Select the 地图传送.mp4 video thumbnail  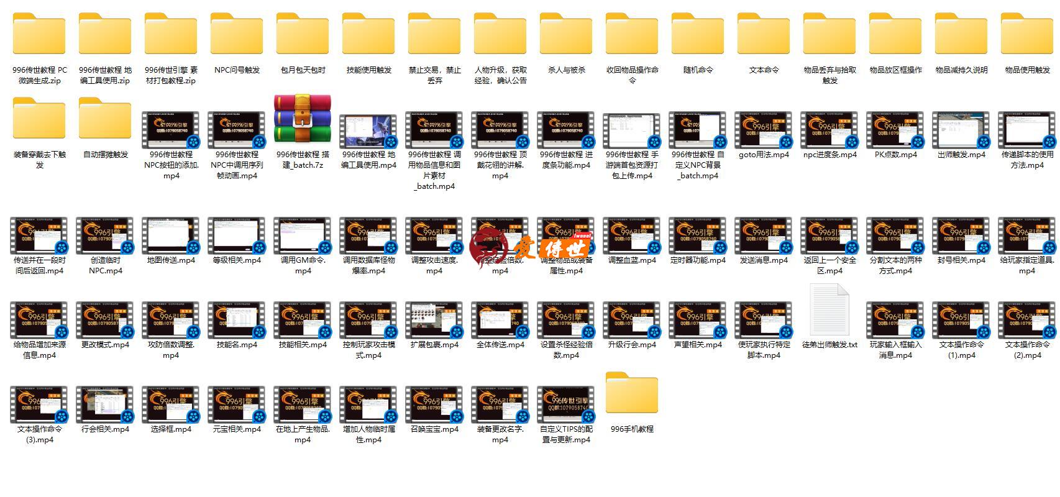point(171,236)
